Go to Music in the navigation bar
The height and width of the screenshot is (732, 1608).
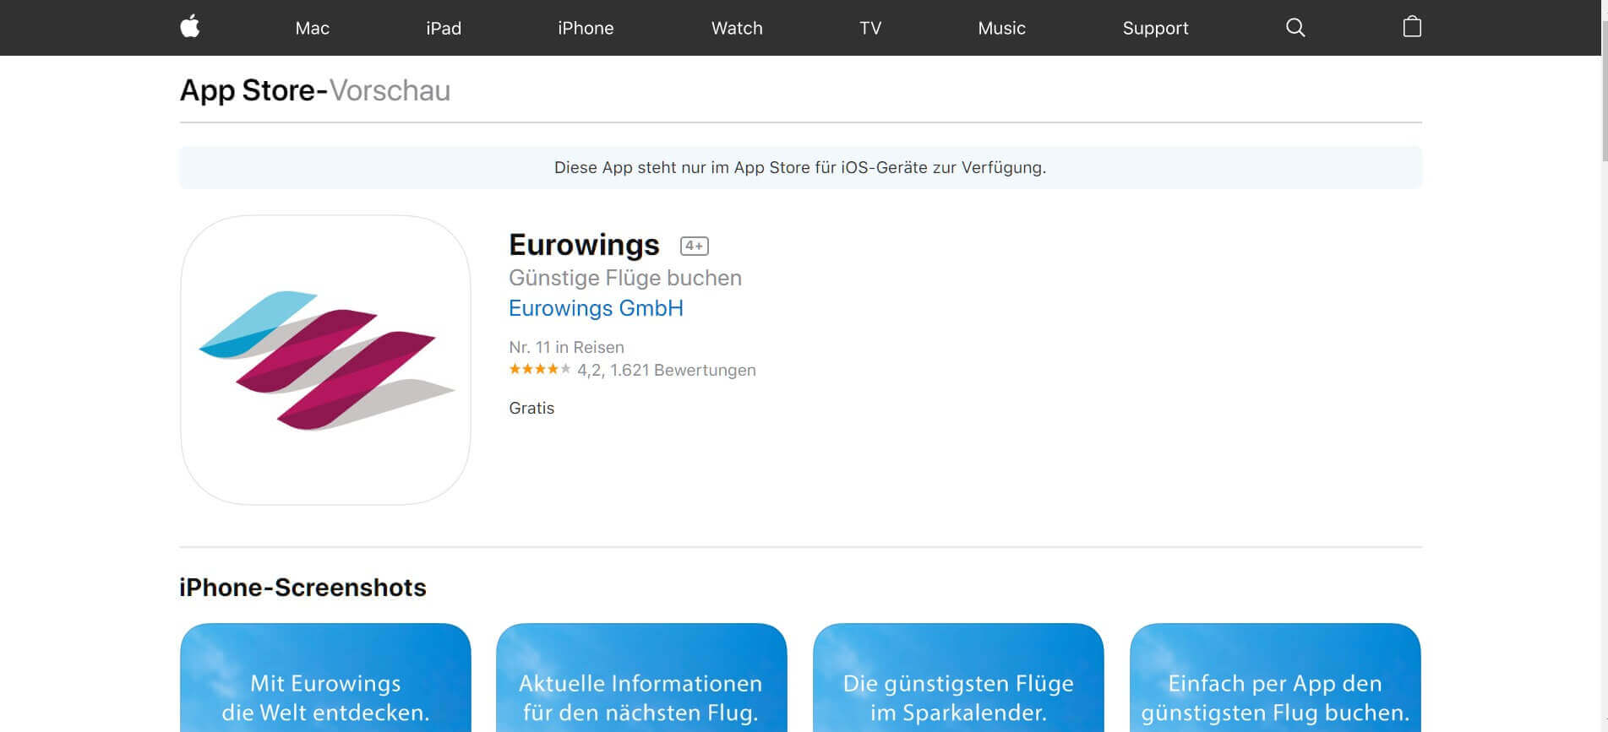[1002, 28]
